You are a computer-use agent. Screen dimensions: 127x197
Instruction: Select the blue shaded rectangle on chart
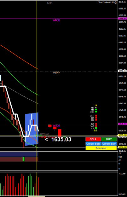[x=32, y=129]
